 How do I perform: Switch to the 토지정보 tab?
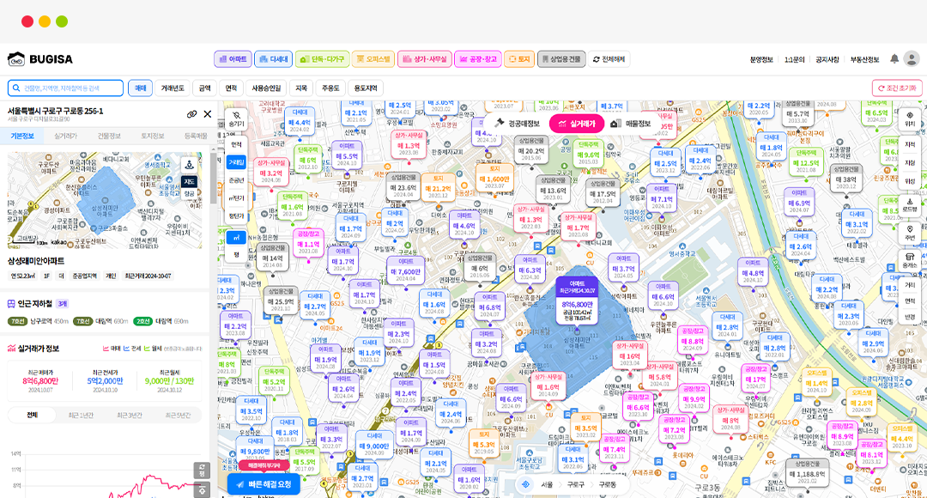click(x=153, y=136)
